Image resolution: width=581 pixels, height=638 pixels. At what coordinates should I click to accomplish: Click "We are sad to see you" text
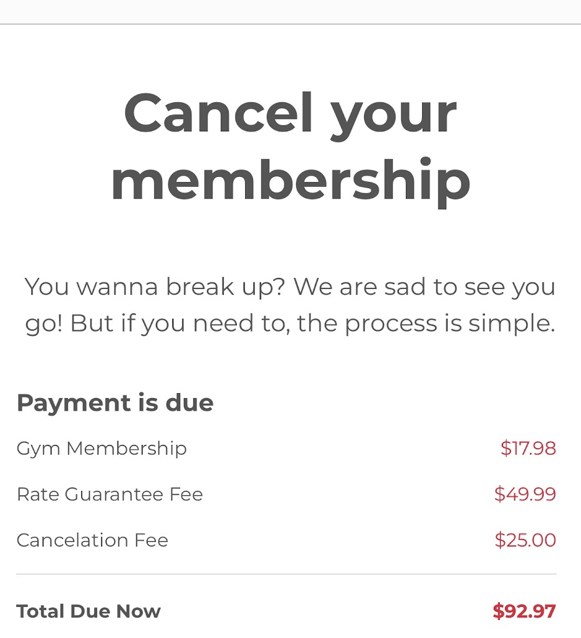pos(424,287)
